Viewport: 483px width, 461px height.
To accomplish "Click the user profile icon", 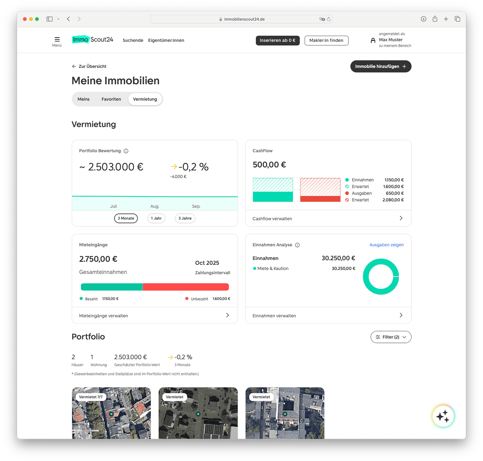I will (x=373, y=40).
